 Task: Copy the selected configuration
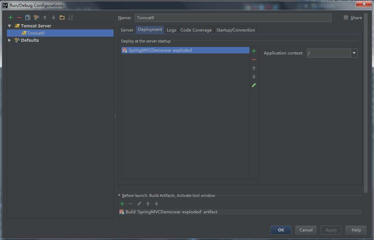click(x=28, y=17)
